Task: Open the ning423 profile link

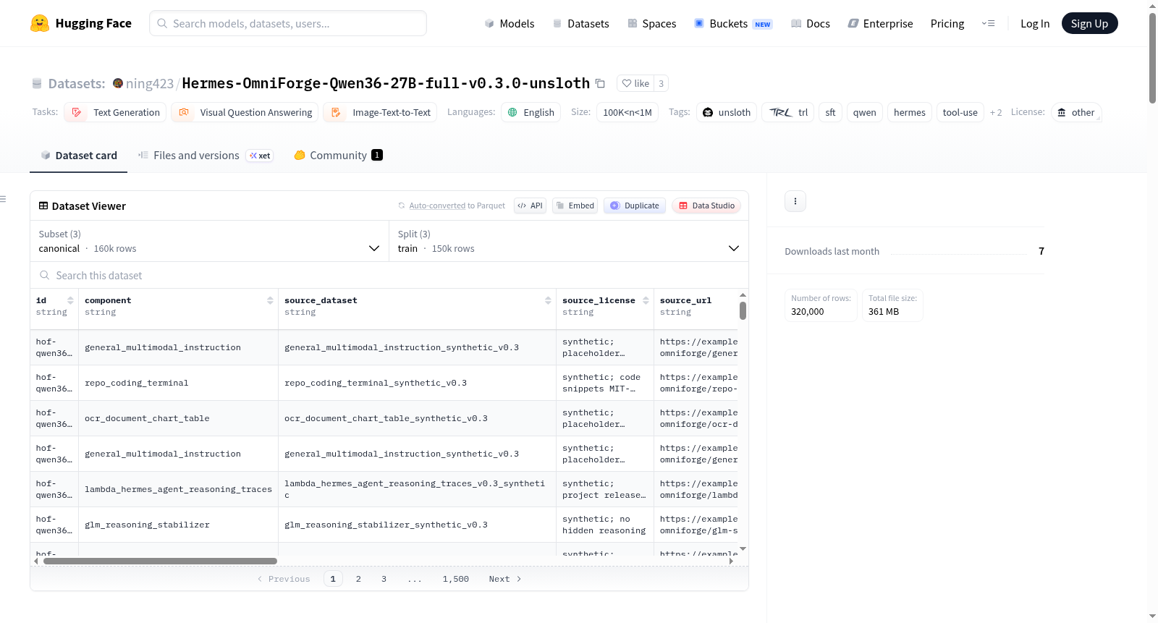Action: 150,83
